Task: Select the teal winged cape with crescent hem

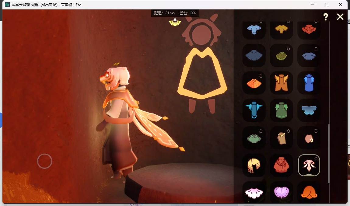Action: coord(254,110)
